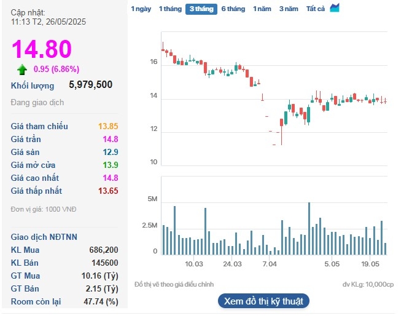Image resolution: width=412 pixels, height=318 pixels.
Task: Choose the 3 năm time range
Action: coord(289,9)
